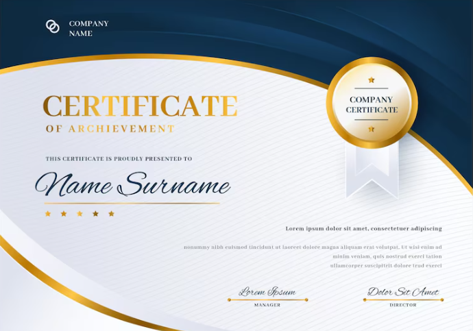
Task: Select 'Lorem ipsum dolor sit amet' bold line
Action: 363,228
